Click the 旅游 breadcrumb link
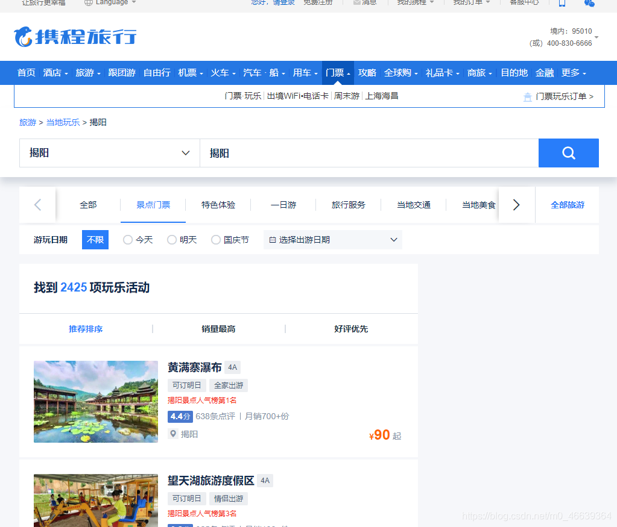 click(x=28, y=122)
